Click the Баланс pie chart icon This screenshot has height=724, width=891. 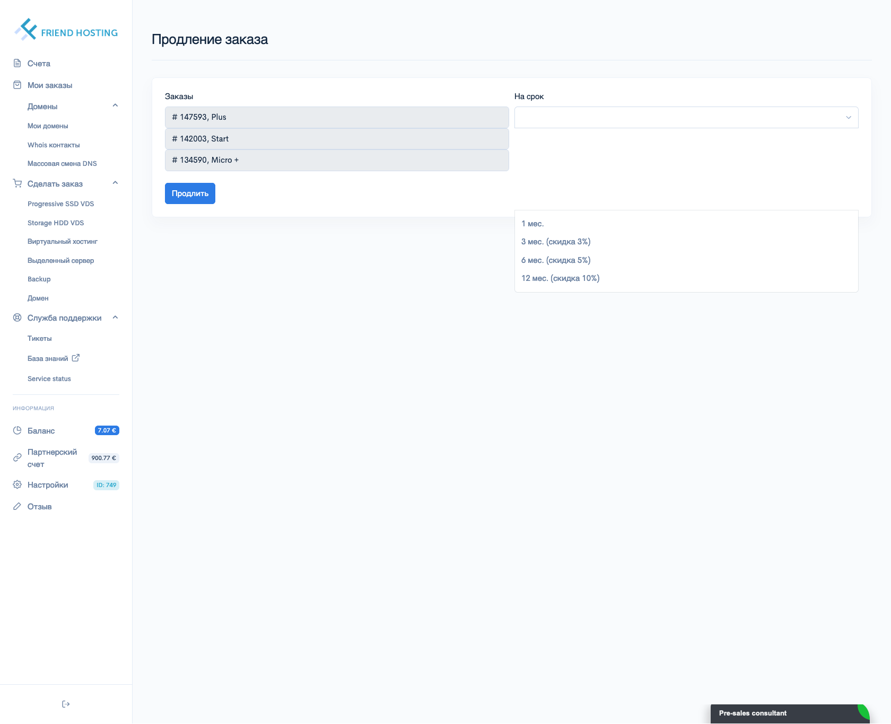(18, 430)
